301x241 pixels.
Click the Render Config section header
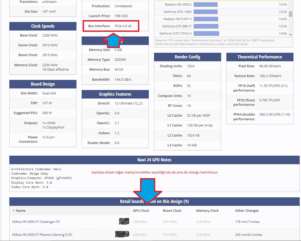pyautogui.click(x=188, y=57)
